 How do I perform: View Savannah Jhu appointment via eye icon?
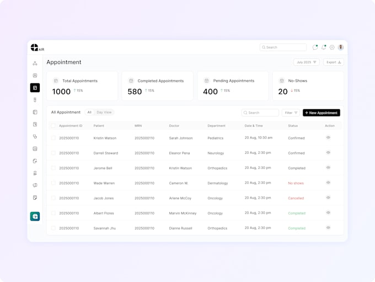coord(328,228)
